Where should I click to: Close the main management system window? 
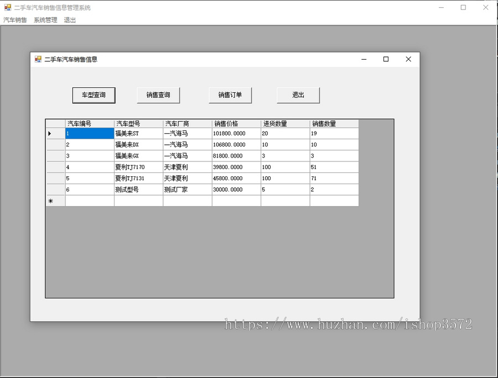486,7
